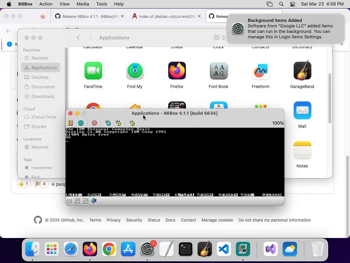
Task: Open Launchpad from the Dock
Action: tap(52, 249)
